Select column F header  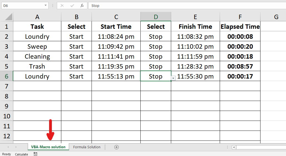point(240,17)
